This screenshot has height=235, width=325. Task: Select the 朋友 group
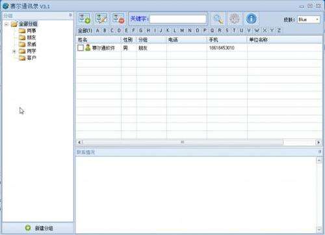pos(31,38)
